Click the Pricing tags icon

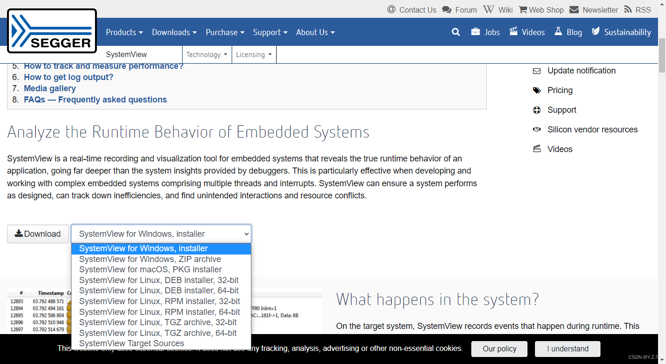[x=537, y=90]
